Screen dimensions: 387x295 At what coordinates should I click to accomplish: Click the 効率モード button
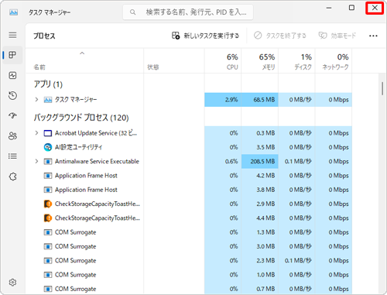coord(337,36)
